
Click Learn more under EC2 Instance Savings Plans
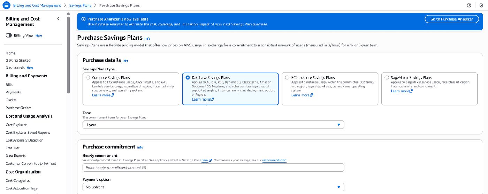[302, 95]
